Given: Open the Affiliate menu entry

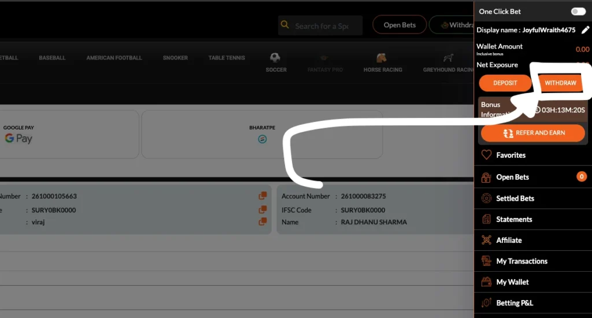Looking at the screenshot, I should 509,240.
